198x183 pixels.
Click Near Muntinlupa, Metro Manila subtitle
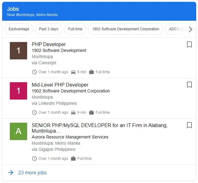(x=32, y=15)
